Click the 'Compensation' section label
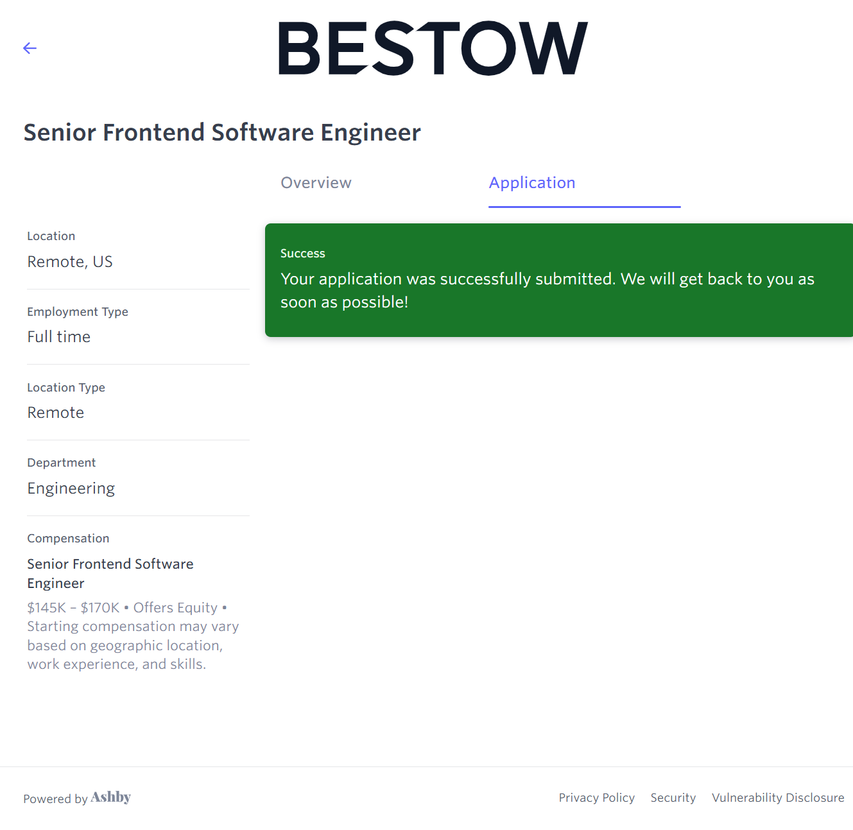 point(68,539)
